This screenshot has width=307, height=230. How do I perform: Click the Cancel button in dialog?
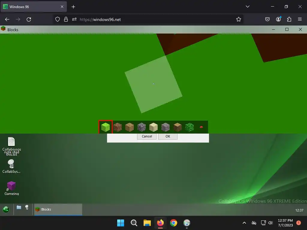(x=147, y=136)
